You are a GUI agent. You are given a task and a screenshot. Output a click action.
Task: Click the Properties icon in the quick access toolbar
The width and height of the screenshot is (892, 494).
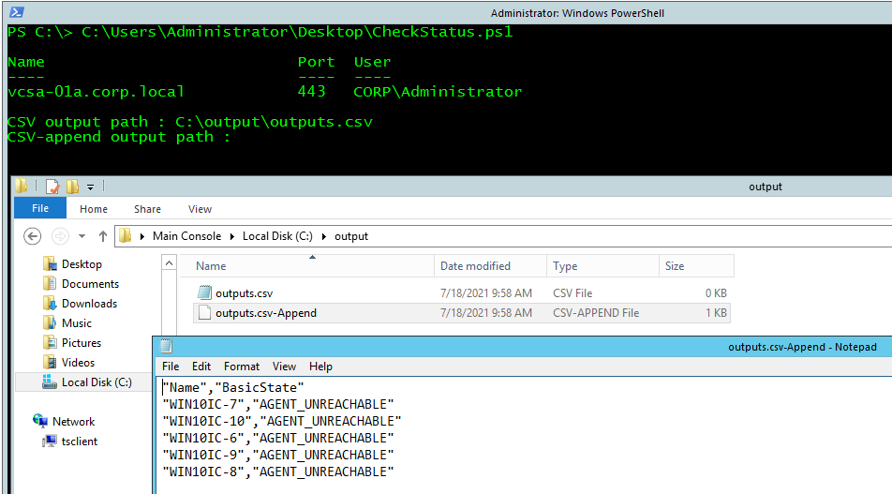point(52,187)
